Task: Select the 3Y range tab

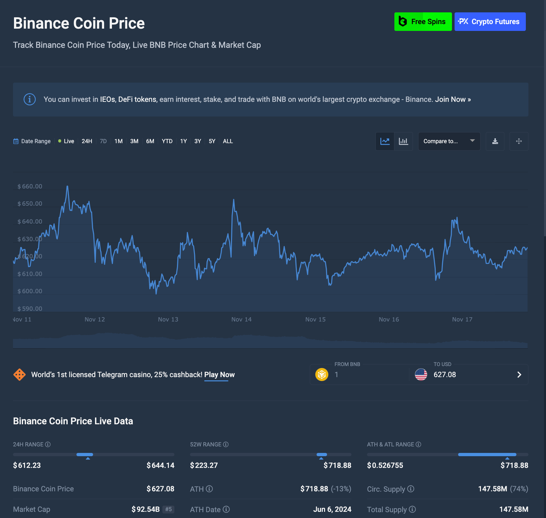Action: pyautogui.click(x=198, y=141)
